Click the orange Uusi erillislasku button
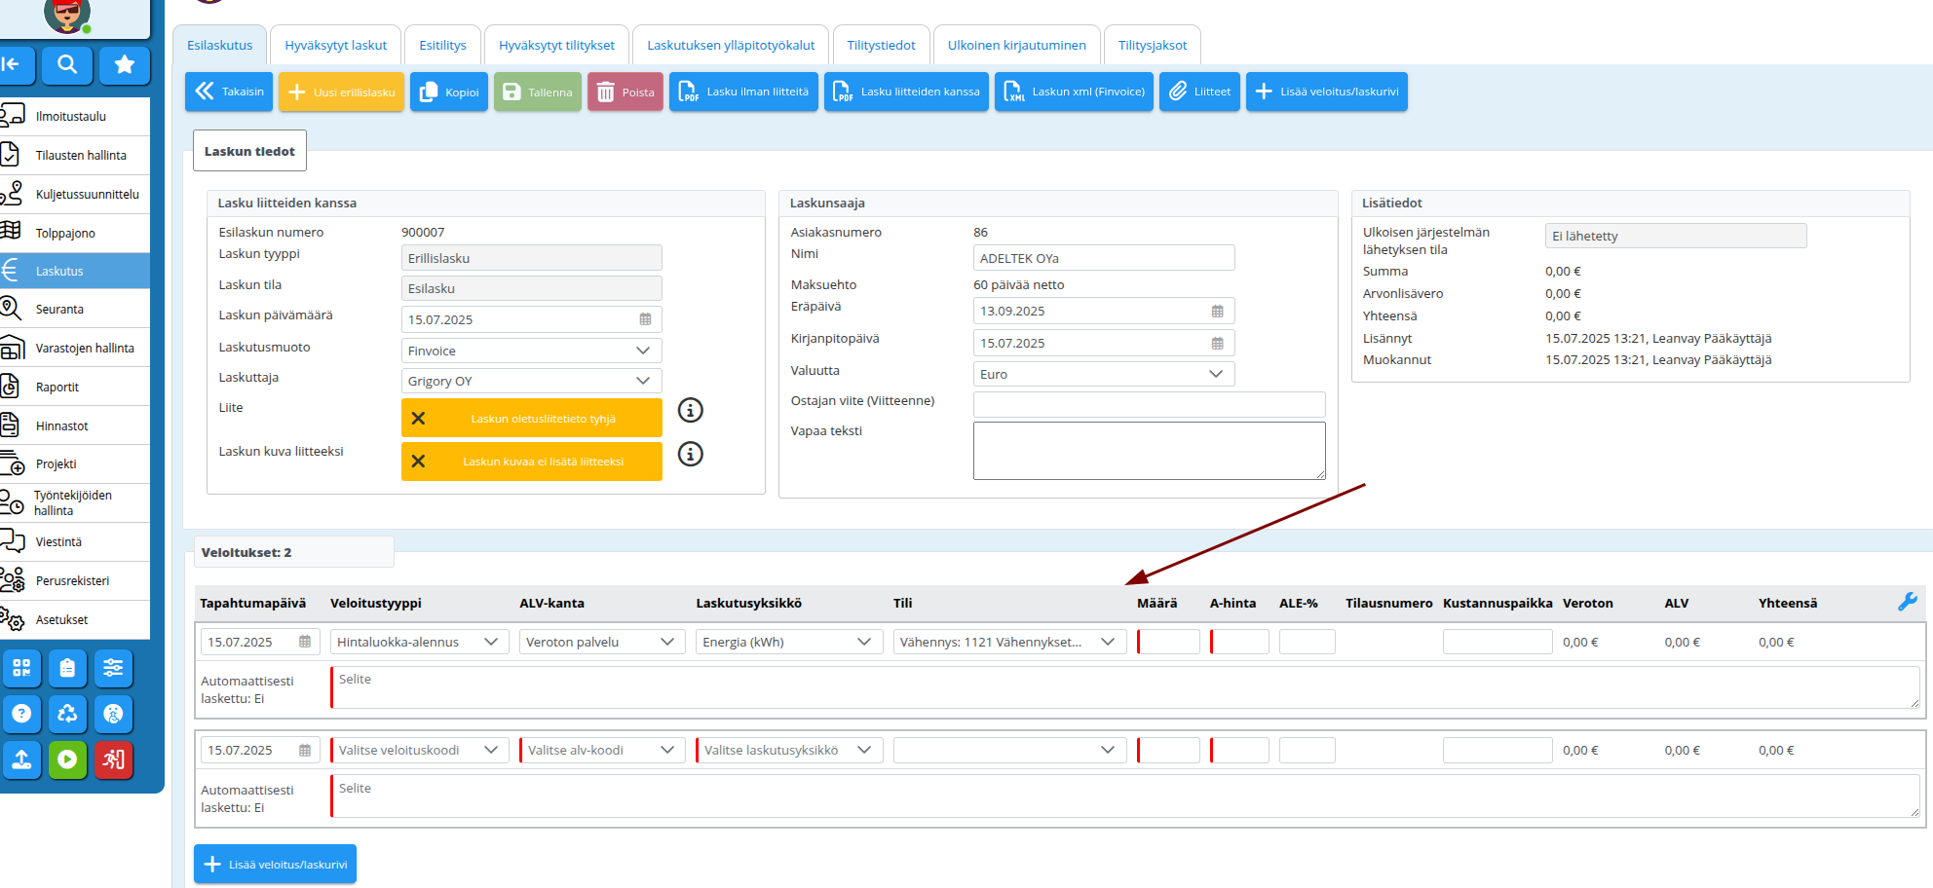 coord(341,92)
